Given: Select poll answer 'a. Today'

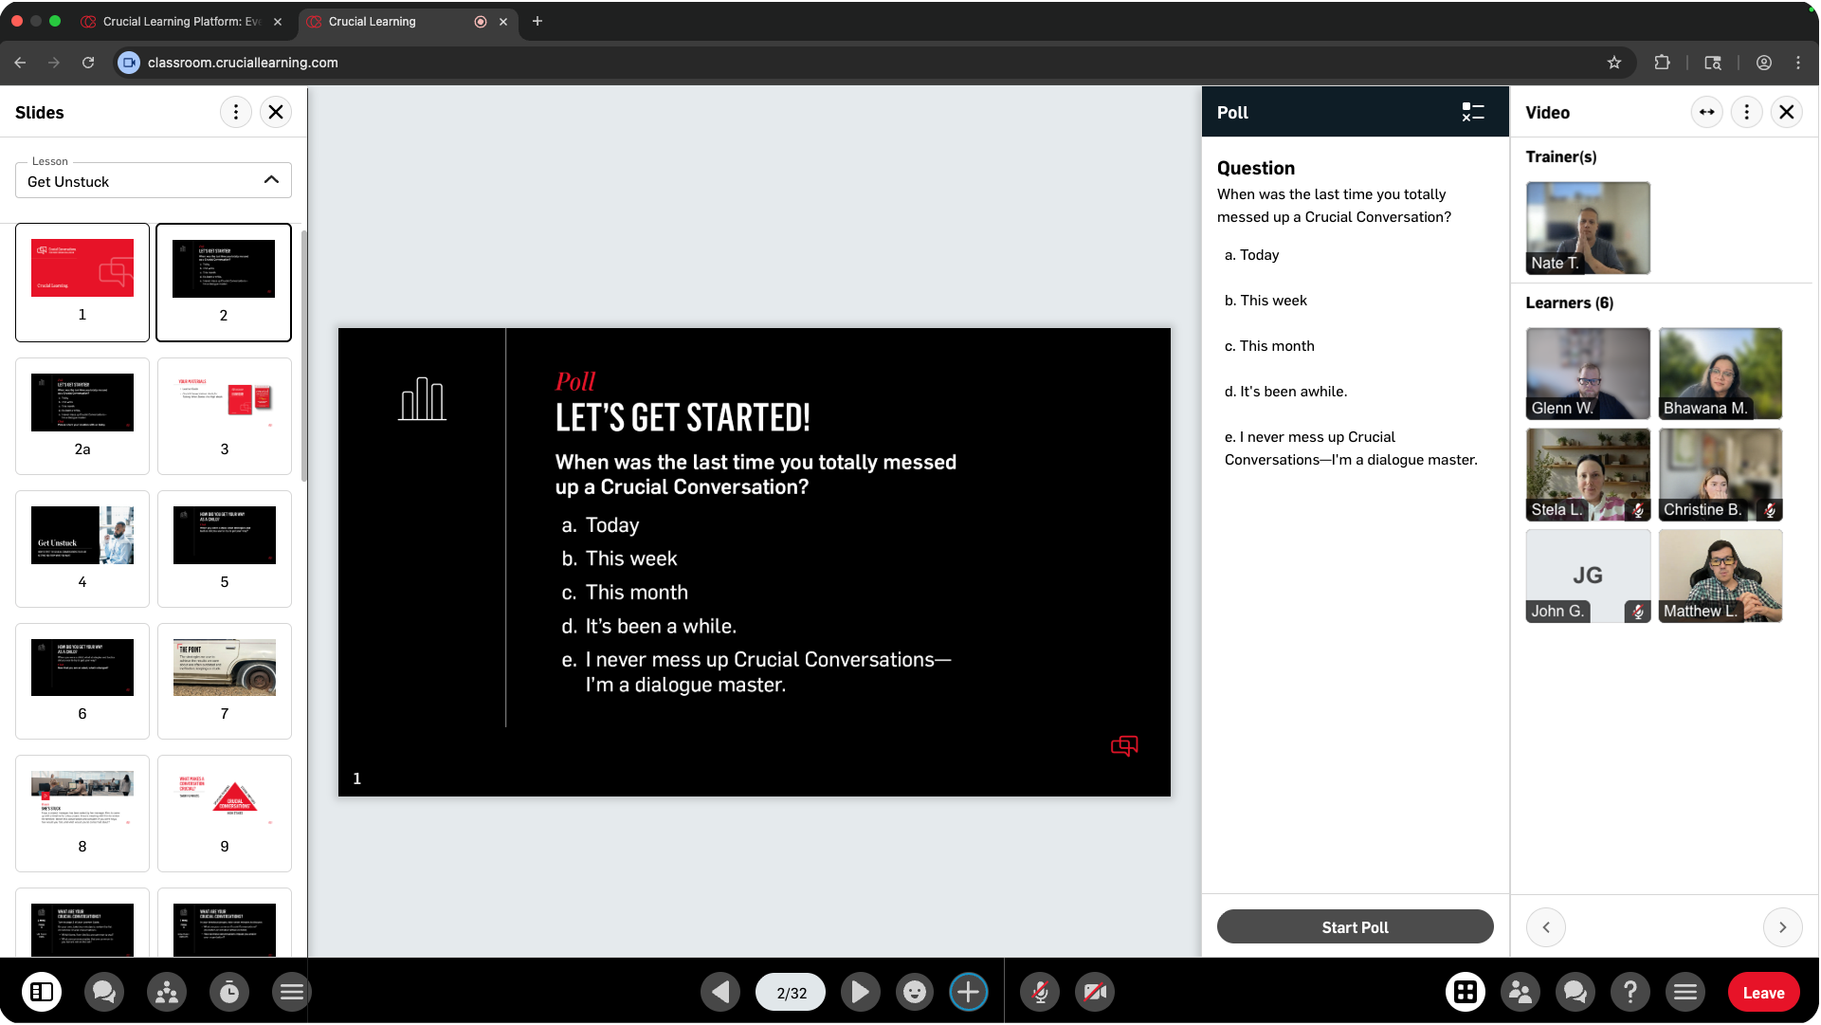Looking at the screenshot, I should coord(1251,255).
